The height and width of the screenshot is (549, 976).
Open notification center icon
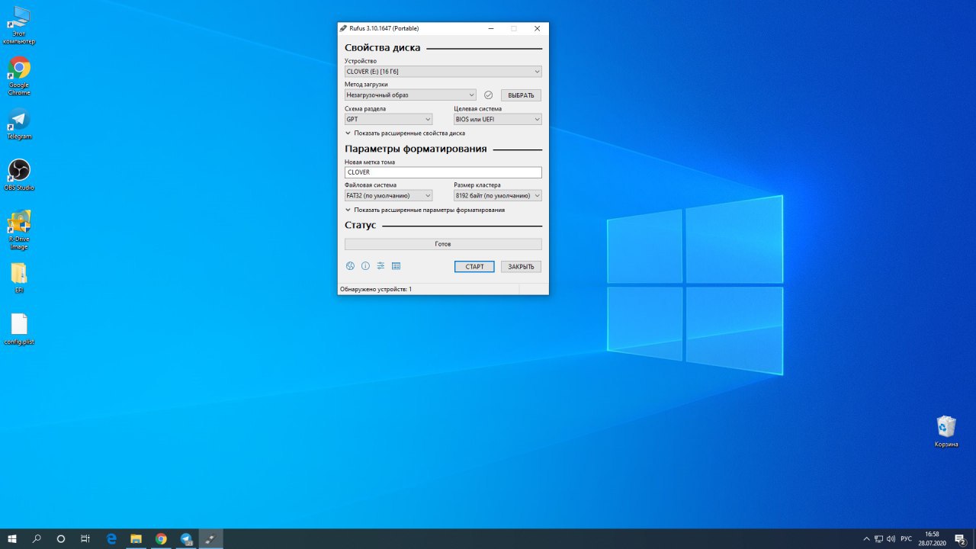pos(960,538)
